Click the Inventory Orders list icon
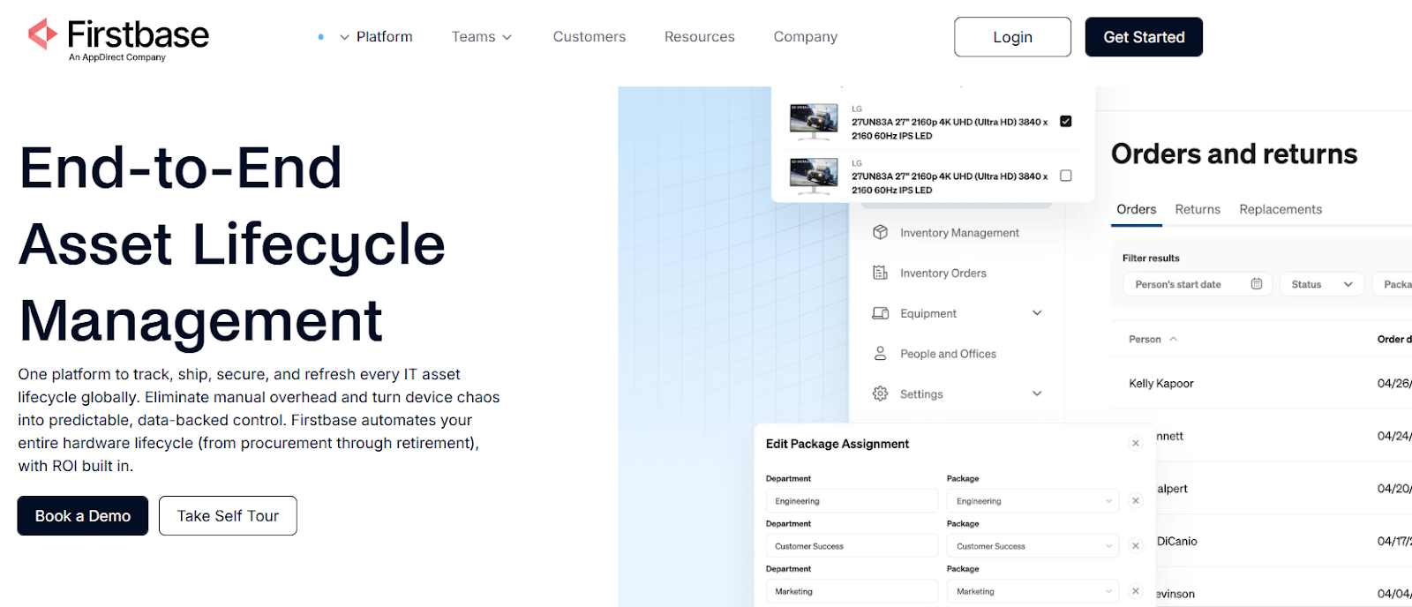 point(880,273)
